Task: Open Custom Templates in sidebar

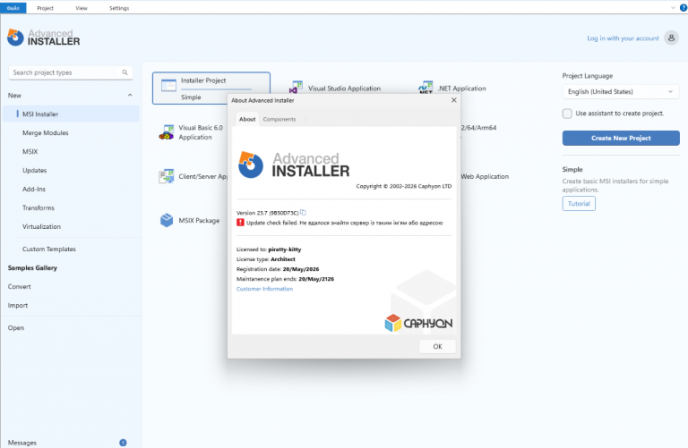Action: (x=48, y=249)
